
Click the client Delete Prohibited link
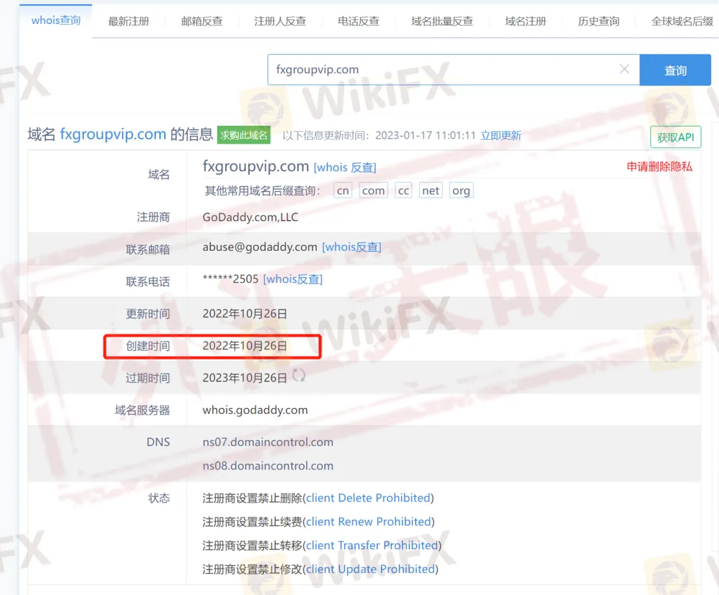point(368,498)
